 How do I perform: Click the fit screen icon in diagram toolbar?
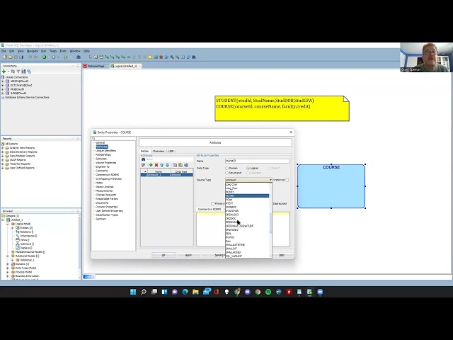tap(183, 57)
